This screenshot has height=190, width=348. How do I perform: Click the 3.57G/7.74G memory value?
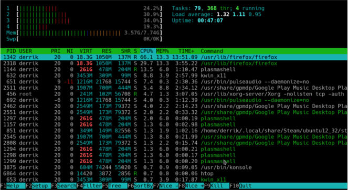point(142,33)
